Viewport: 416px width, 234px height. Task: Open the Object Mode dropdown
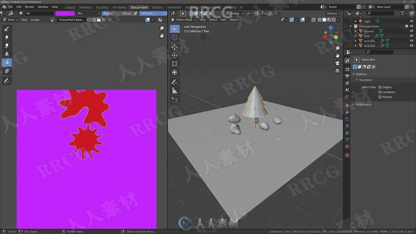183,20
